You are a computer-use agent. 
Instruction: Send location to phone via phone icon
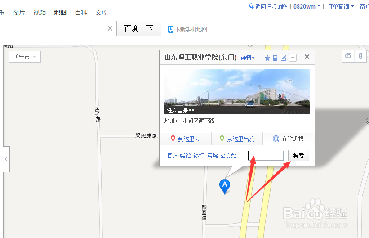click(275, 58)
